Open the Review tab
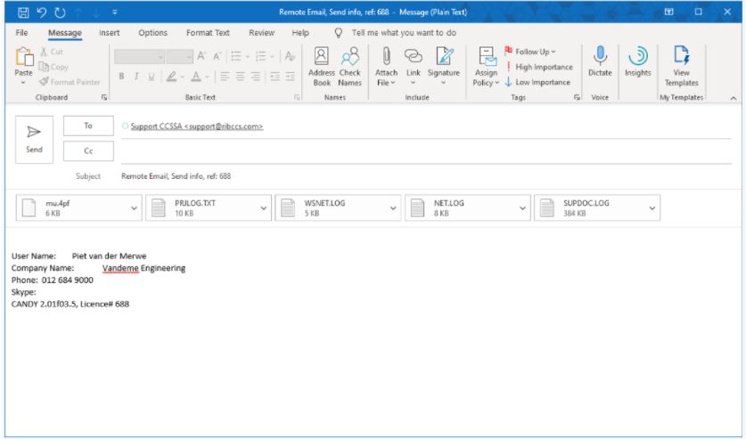The image size is (746, 439). [261, 33]
